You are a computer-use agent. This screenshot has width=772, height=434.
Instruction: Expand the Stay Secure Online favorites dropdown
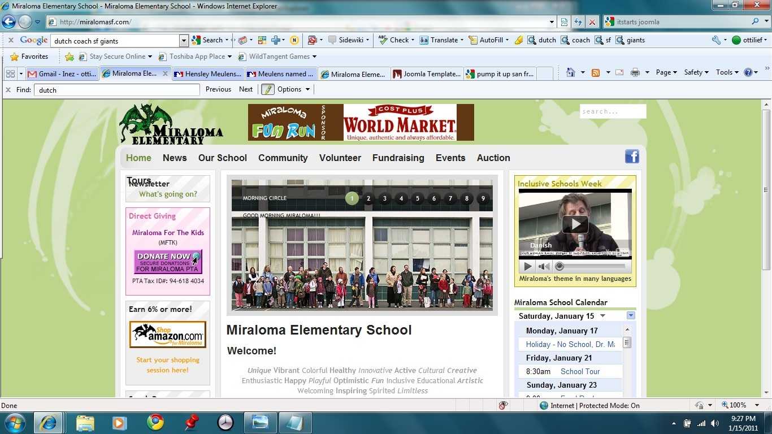click(x=150, y=57)
